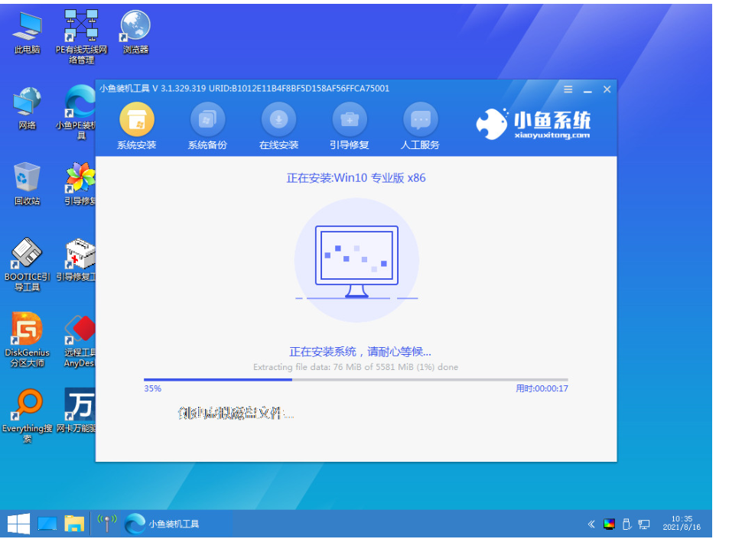Click the 正在安装系统，请耐心等候 message

pos(360,352)
